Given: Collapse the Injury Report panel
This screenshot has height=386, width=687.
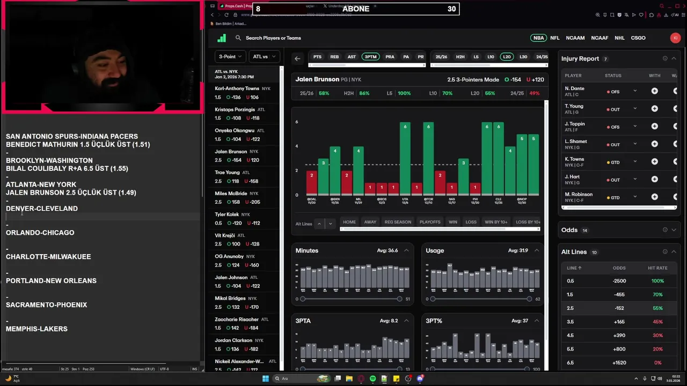Looking at the screenshot, I should point(674,58).
